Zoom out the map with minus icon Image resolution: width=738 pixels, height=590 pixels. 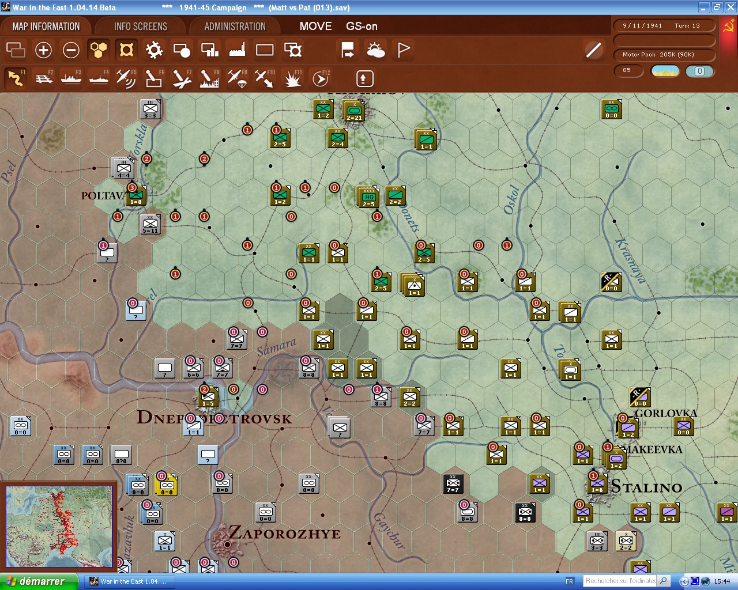[71, 50]
